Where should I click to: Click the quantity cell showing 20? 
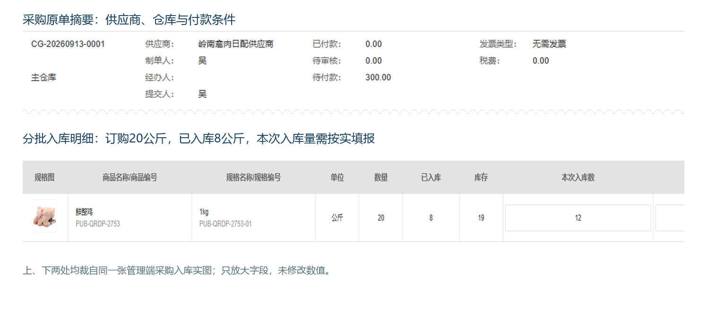pos(381,218)
